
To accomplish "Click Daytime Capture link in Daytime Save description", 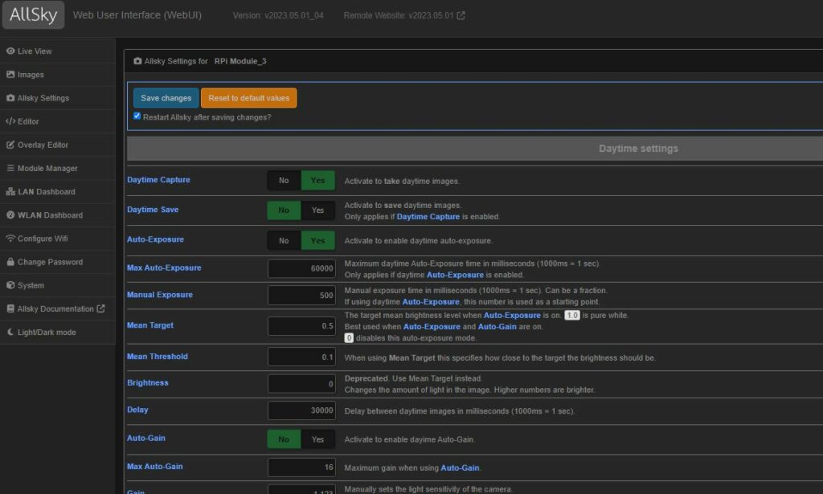I will 428,217.
